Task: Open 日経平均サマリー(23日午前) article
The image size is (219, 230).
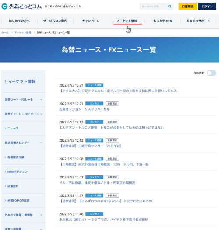Action: pos(90,146)
